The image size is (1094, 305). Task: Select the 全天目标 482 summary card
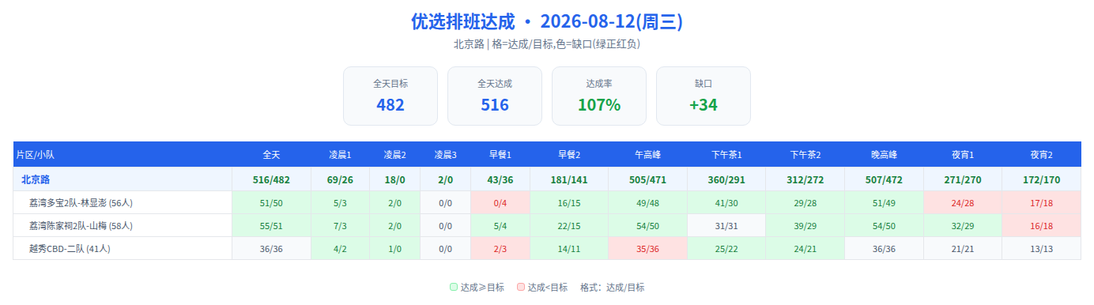tap(390, 96)
